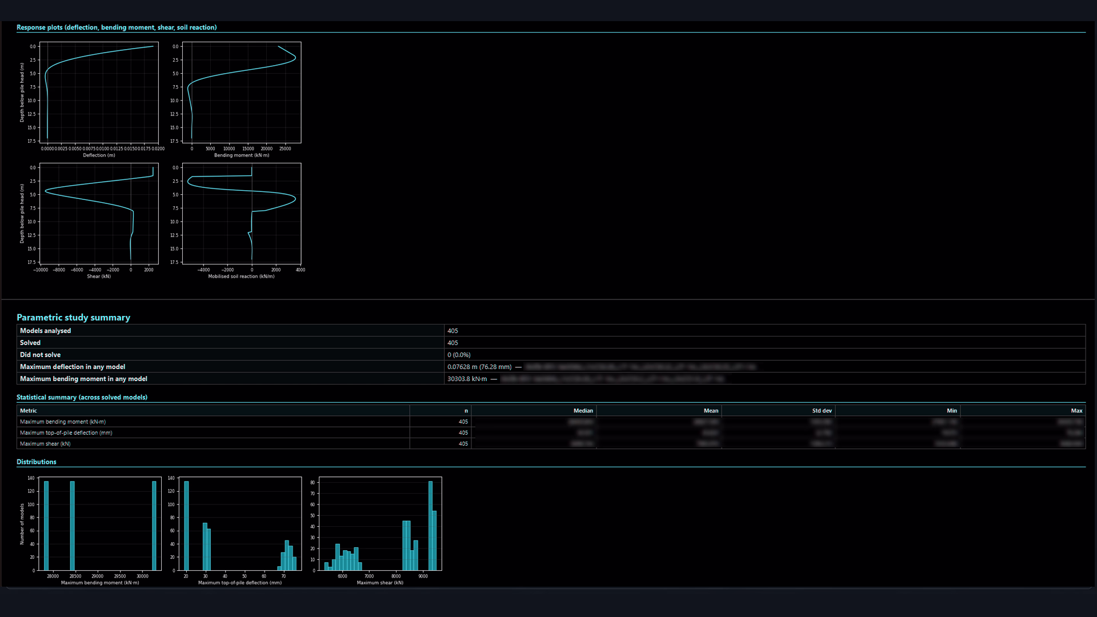Click the 'n' column header
The width and height of the screenshot is (1097, 617).
coord(466,411)
